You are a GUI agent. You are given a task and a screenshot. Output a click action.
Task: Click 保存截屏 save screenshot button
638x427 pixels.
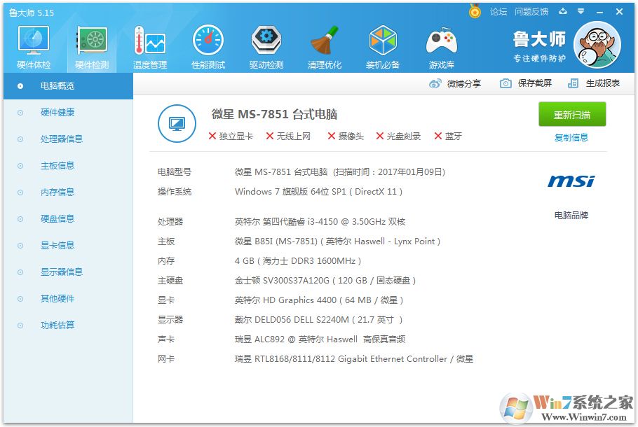click(527, 83)
